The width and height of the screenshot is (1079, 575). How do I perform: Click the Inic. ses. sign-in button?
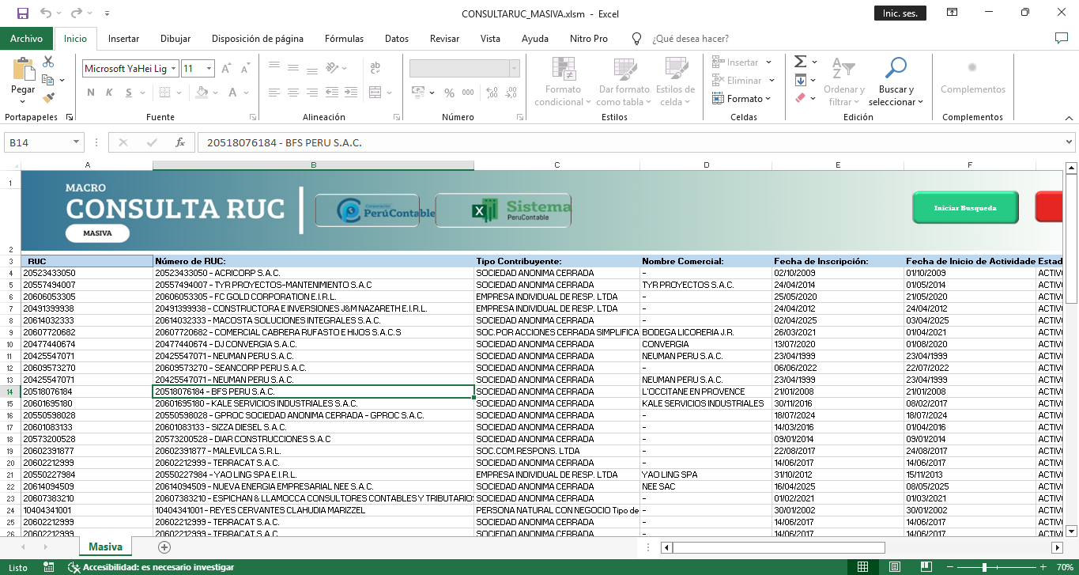900,13
